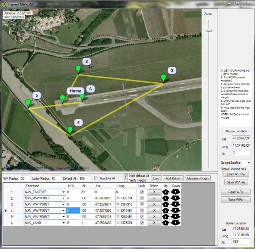Toggle Lock checkbox for row 5
This screenshot has height=249, width=255.
142,217
